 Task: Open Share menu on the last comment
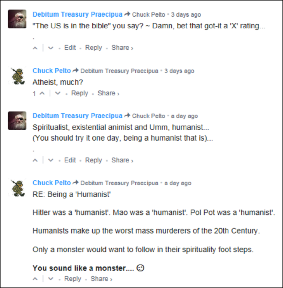tap(101, 279)
